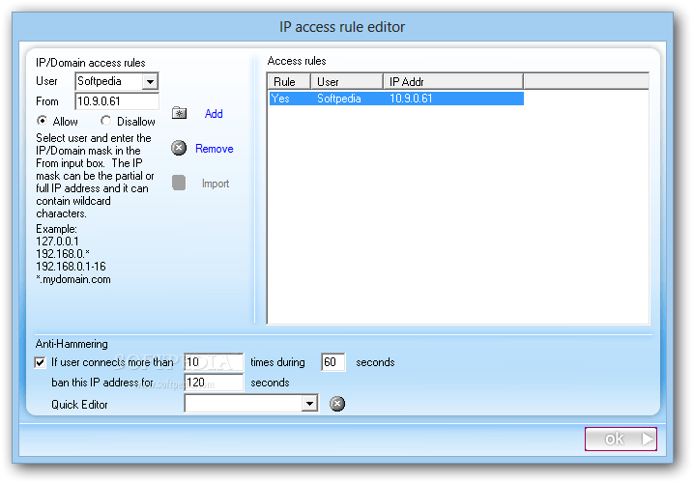Viewport: 693px width, 483px height.
Task: Click the '192.168.0.*' example text
Action: 63,254
